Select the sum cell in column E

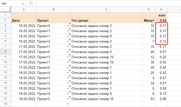(161, 15)
